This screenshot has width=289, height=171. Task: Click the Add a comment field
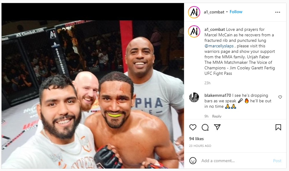[236, 161]
